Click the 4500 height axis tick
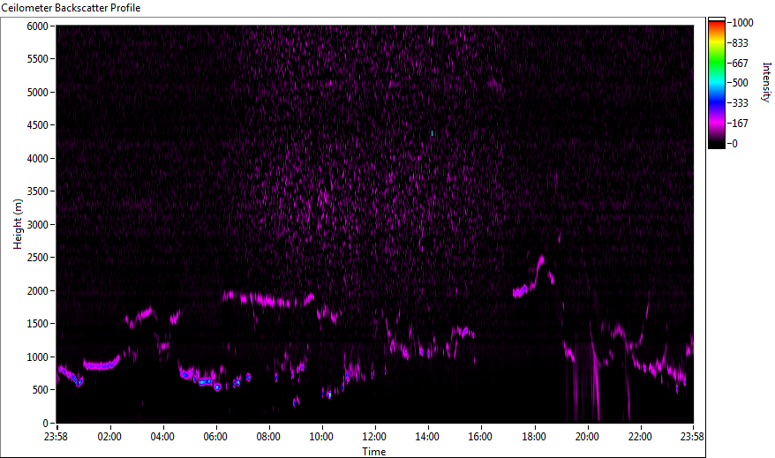The width and height of the screenshot is (775, 458). point(38,125)
